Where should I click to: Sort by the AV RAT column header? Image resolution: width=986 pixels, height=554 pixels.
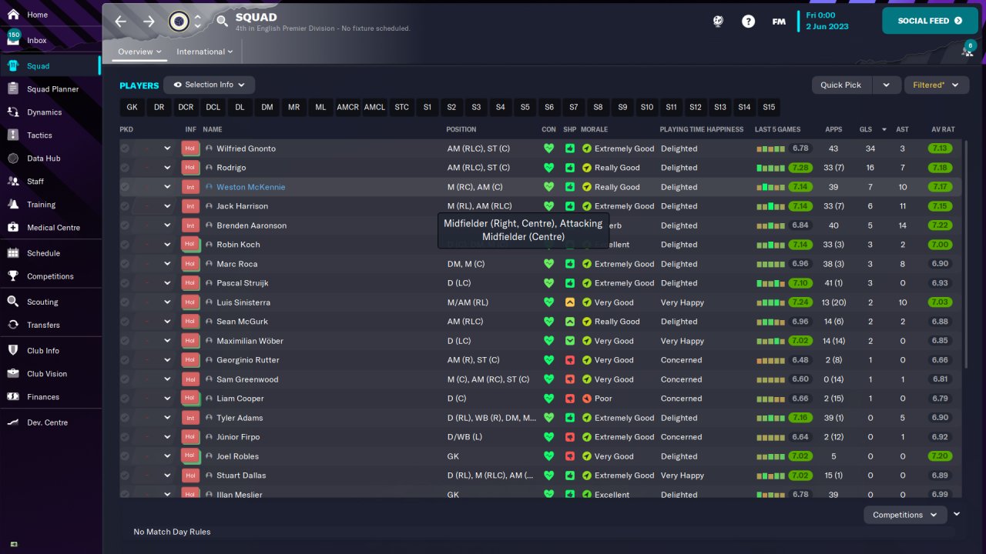click(x=943, y=129)
